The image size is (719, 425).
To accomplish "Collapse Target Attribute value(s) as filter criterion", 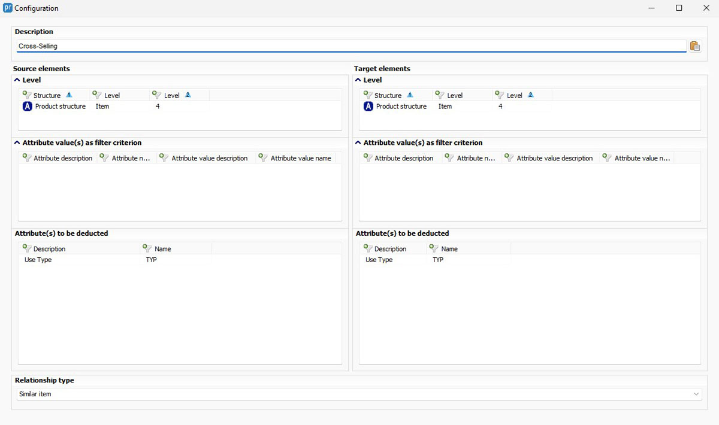I will [358, 143].
